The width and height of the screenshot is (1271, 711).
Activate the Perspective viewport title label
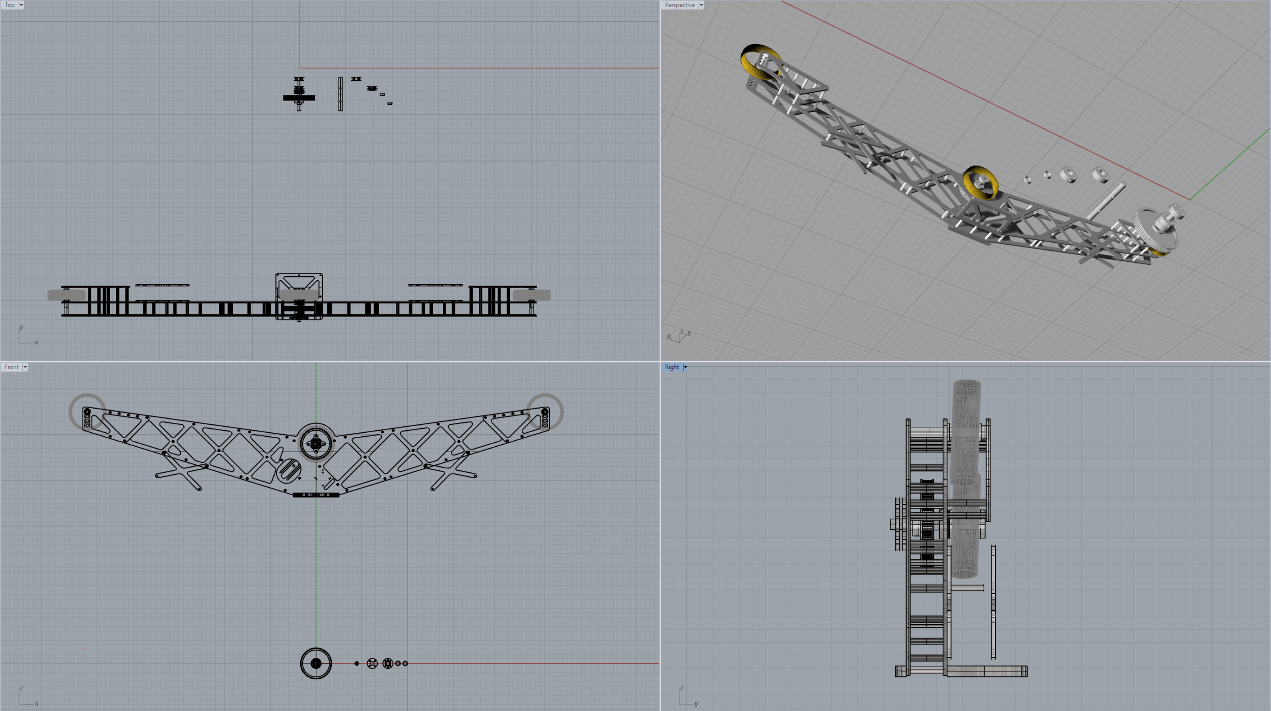pyautogui.click(x=680, y=5)
